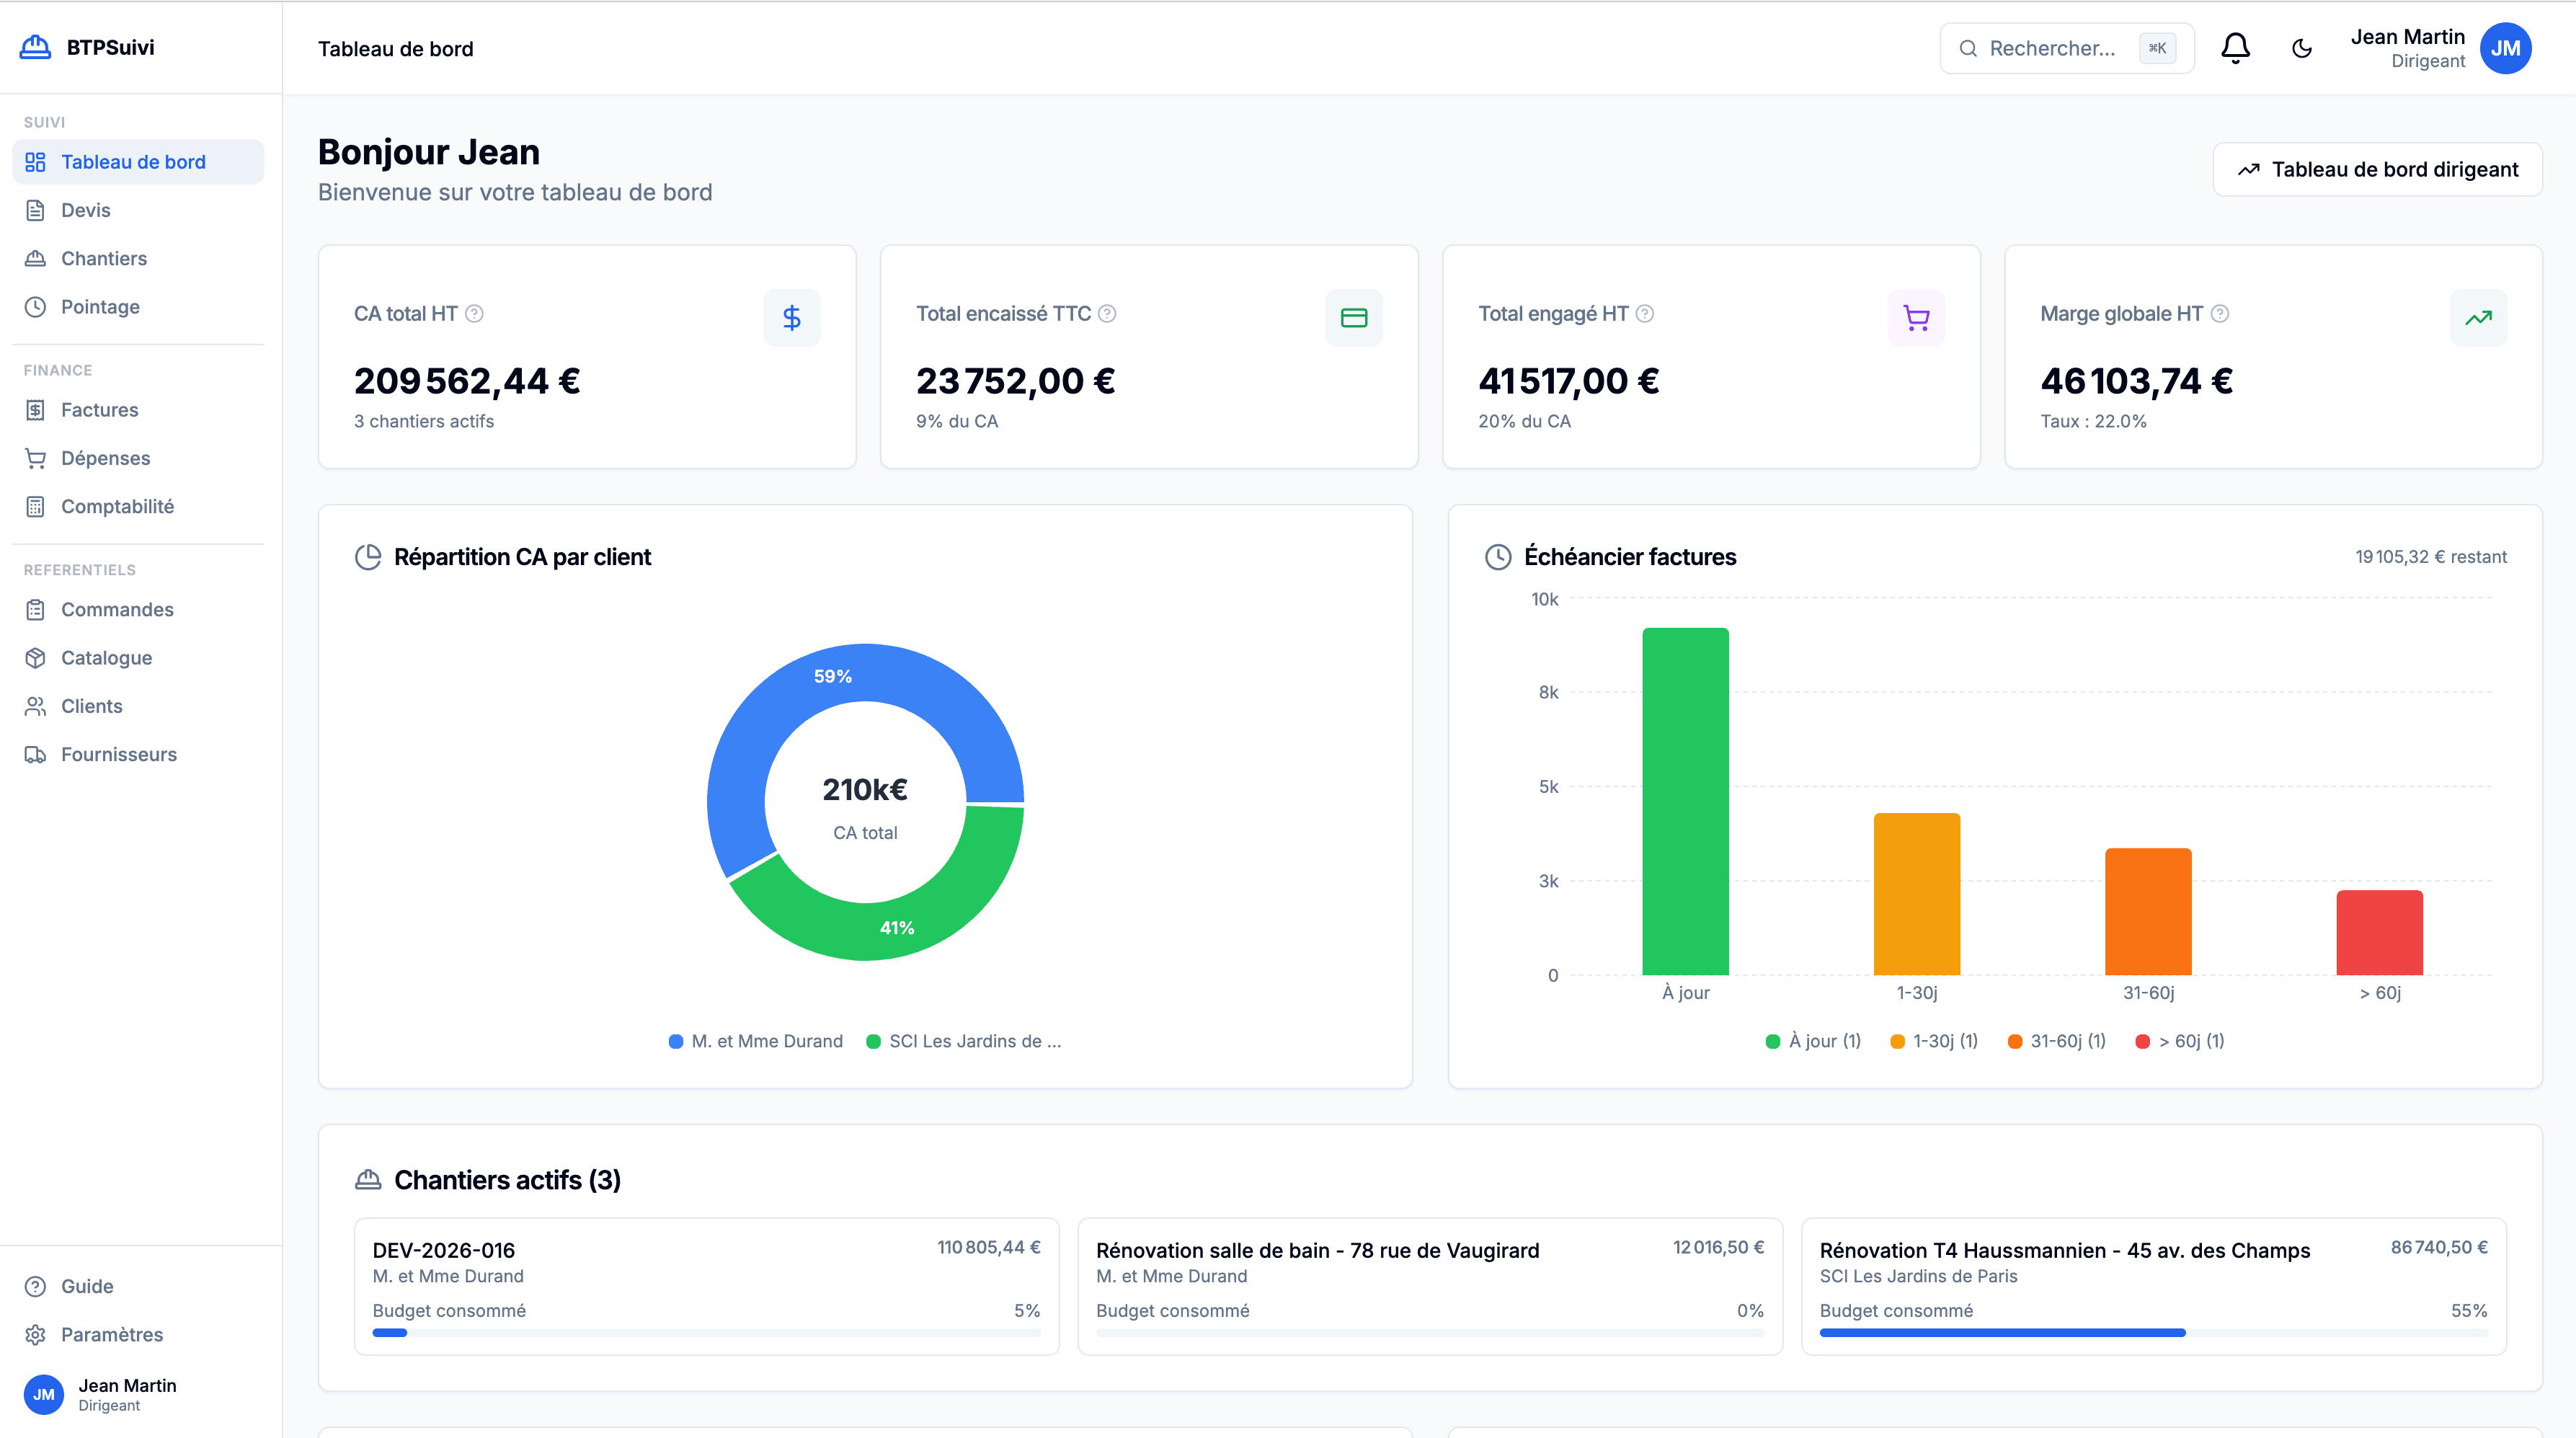
Task: Open the Guide help link
Action: point(86,1286)
